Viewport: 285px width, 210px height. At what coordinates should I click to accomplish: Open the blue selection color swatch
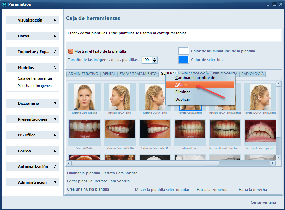(183, 60)
